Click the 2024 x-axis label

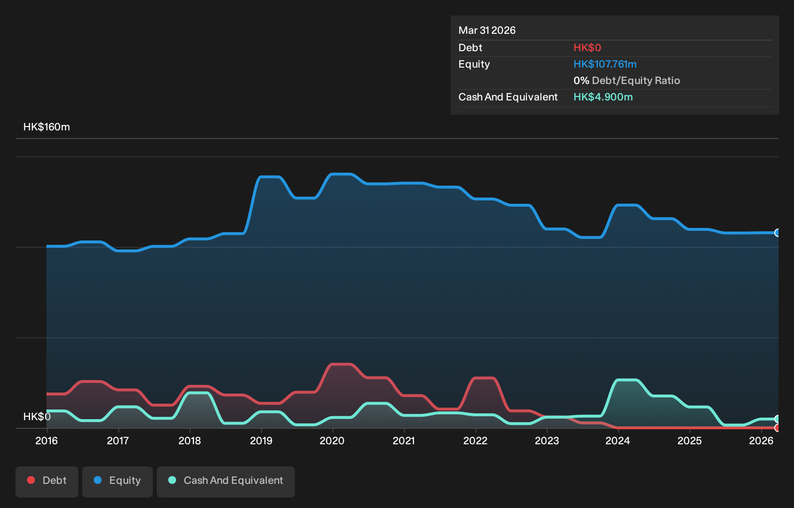[618, 440]
